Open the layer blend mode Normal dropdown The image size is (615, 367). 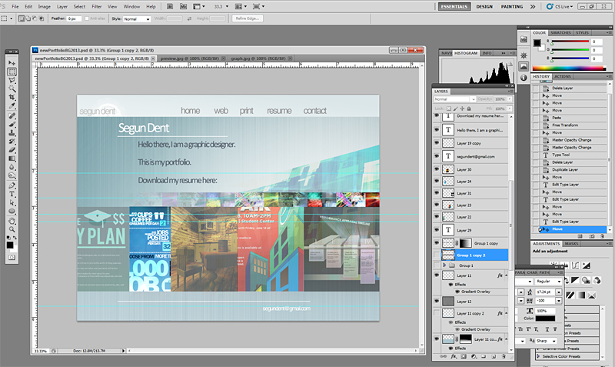tap(455, 99)
